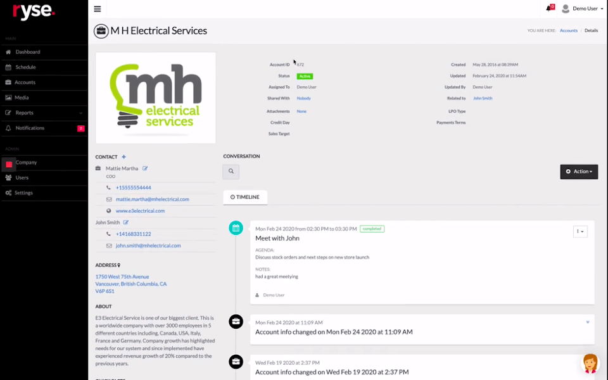The image size is (608, 380).
Task: Click the red notifications count badge in sidebar
Action: pyautogui.click(x=80, y=129)
